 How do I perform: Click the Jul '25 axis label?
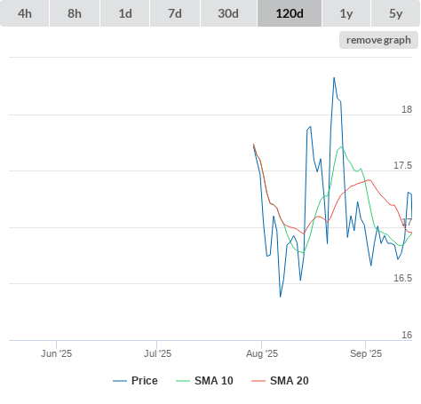click(157, 353)
